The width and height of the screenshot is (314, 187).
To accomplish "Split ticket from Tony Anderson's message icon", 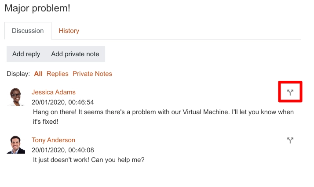I will click(290, 140).
